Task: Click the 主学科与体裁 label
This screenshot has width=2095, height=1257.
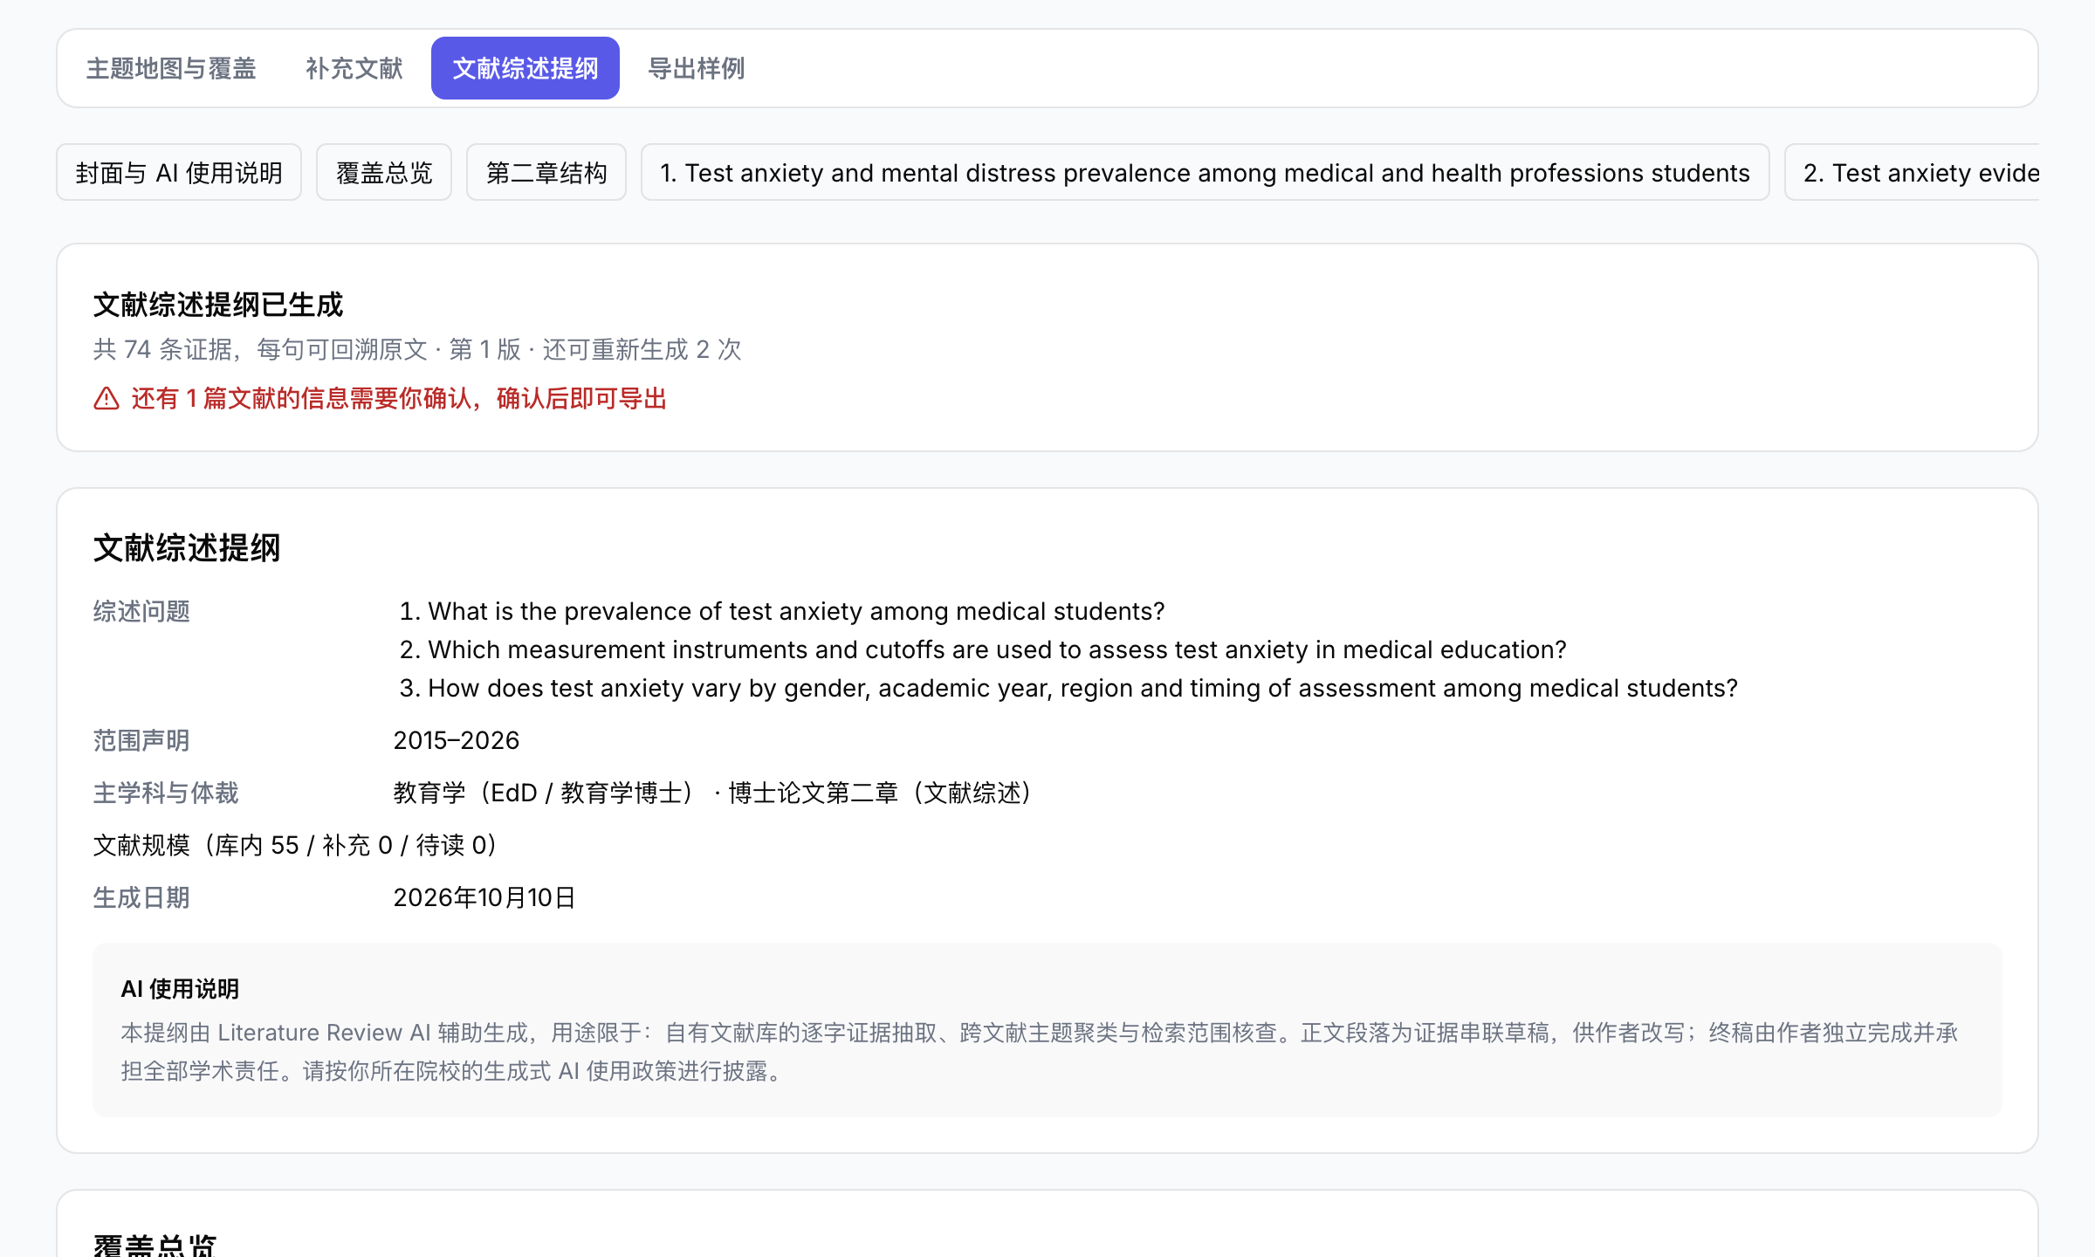Action: [166, 793]
